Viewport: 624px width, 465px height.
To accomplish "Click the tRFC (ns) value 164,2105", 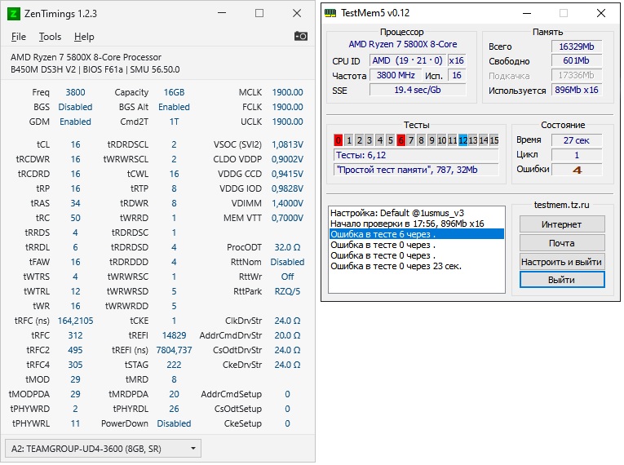I will pyautogui.click(x=75, y=321).
